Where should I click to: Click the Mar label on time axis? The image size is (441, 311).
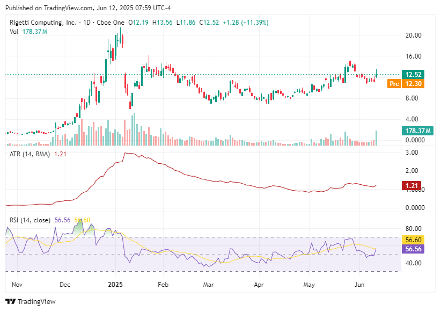208,285
